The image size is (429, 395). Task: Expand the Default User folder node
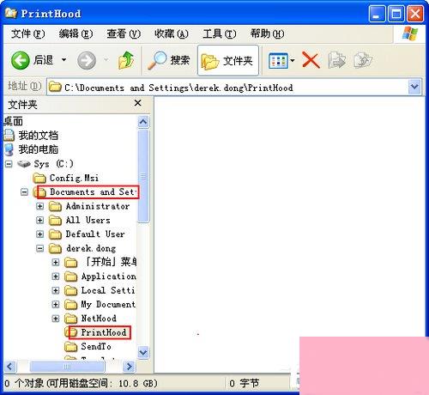point(40,234)
